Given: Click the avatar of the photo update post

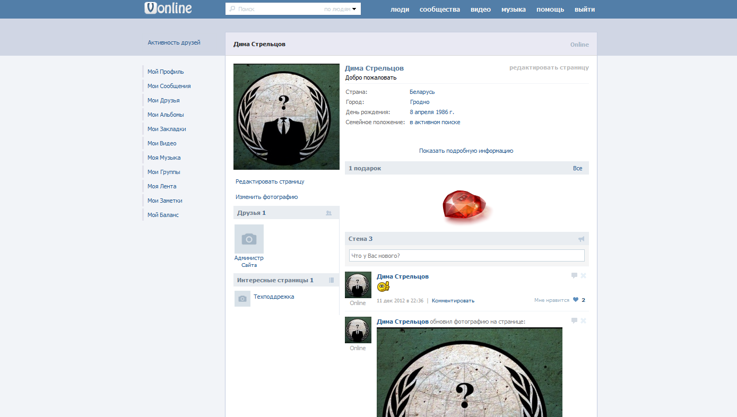Looking at the screenshot, I should click(358, 330).
